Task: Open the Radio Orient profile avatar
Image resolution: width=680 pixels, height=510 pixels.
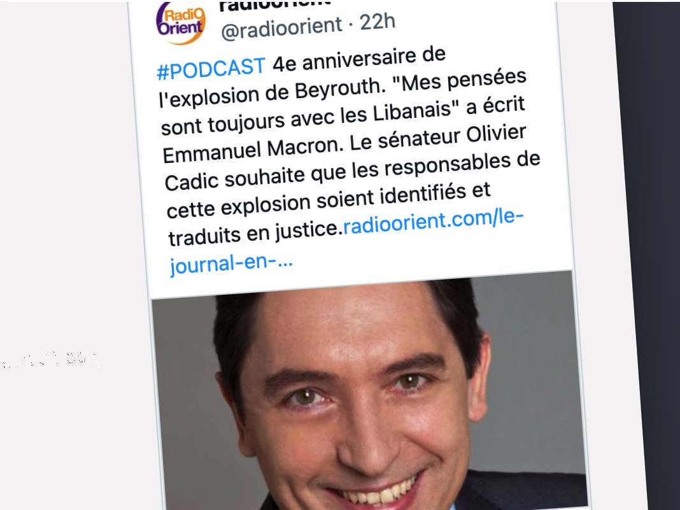Action: point(180,22)
